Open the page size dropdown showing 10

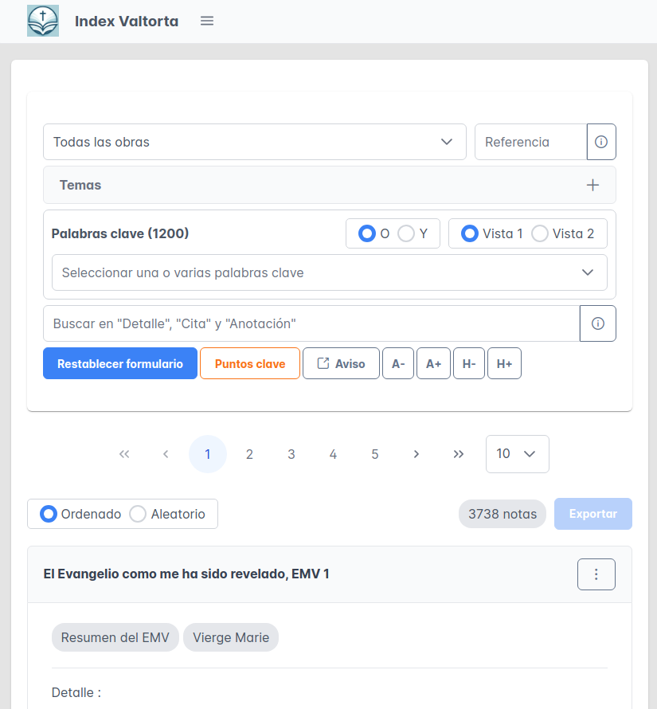point(517,454)
